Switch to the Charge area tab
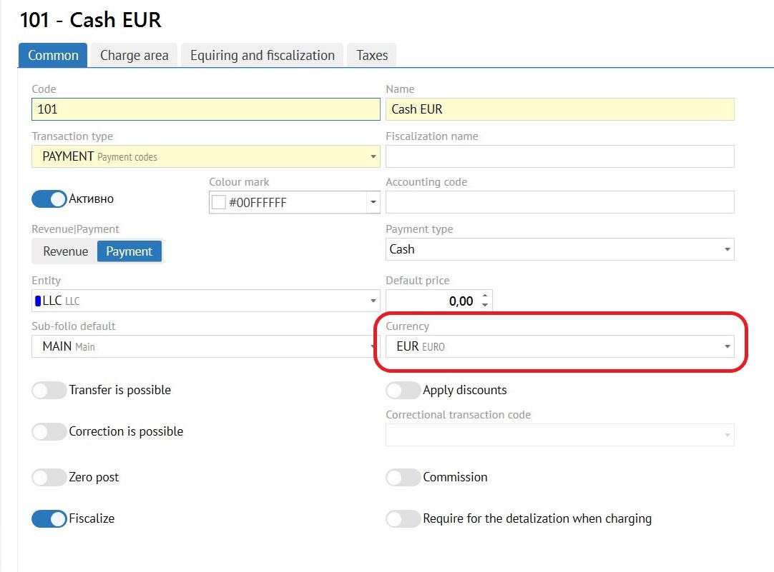Image resolution: width=774 pixels, height=572 pixels. click(134, 56)
